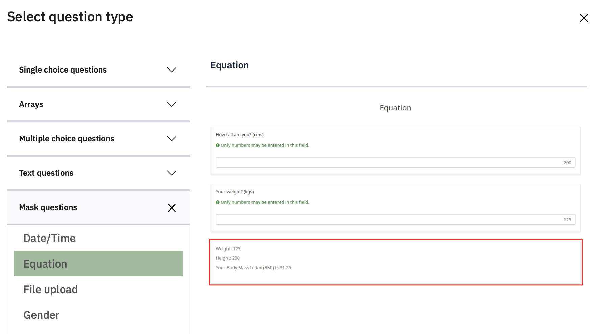The image size is (601, 334).
Task: Click the Mask questions header label
Action: 48,207
